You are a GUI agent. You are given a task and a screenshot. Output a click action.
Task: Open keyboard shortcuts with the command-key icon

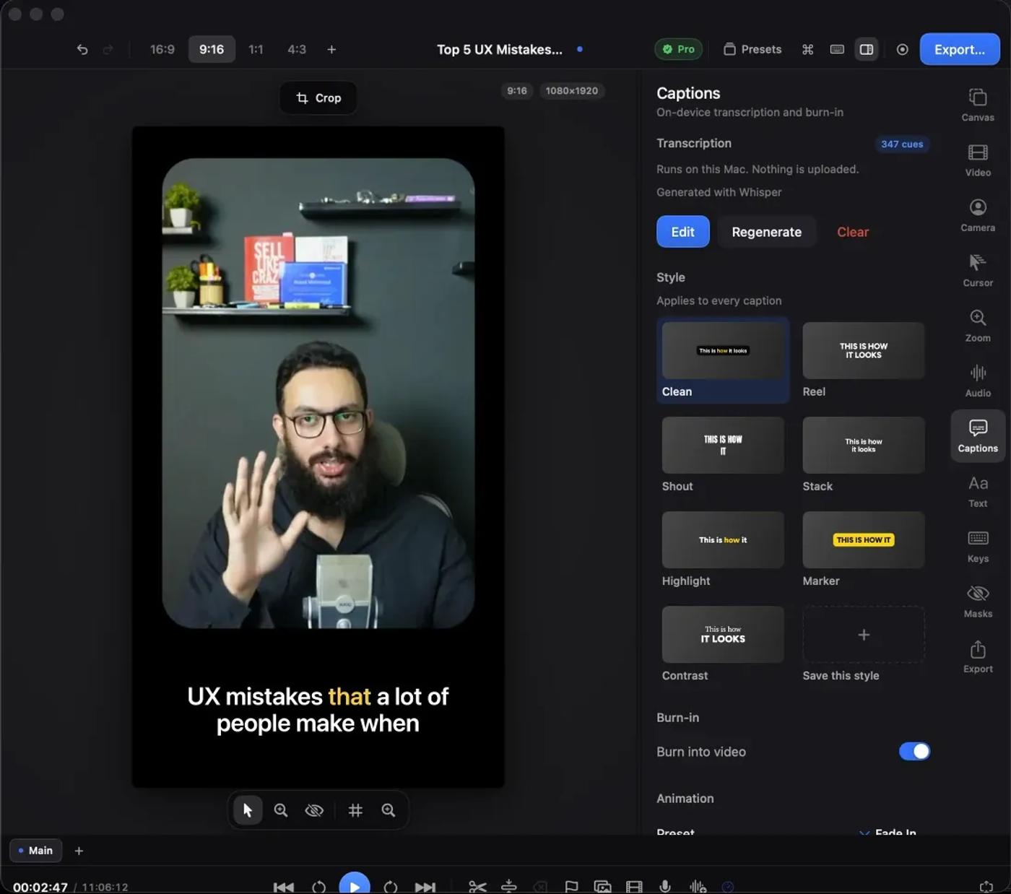(x=807, y=49)
